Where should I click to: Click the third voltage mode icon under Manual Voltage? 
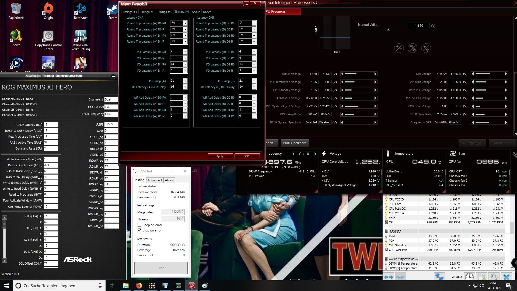click(x=426, y=48)
